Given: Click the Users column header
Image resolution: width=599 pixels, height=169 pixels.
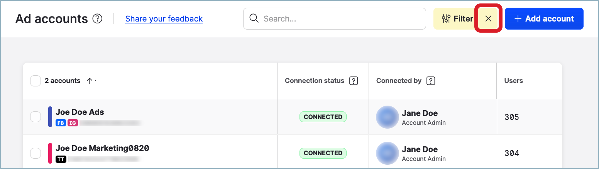Looking at the screenshot, I should point(513,81).
